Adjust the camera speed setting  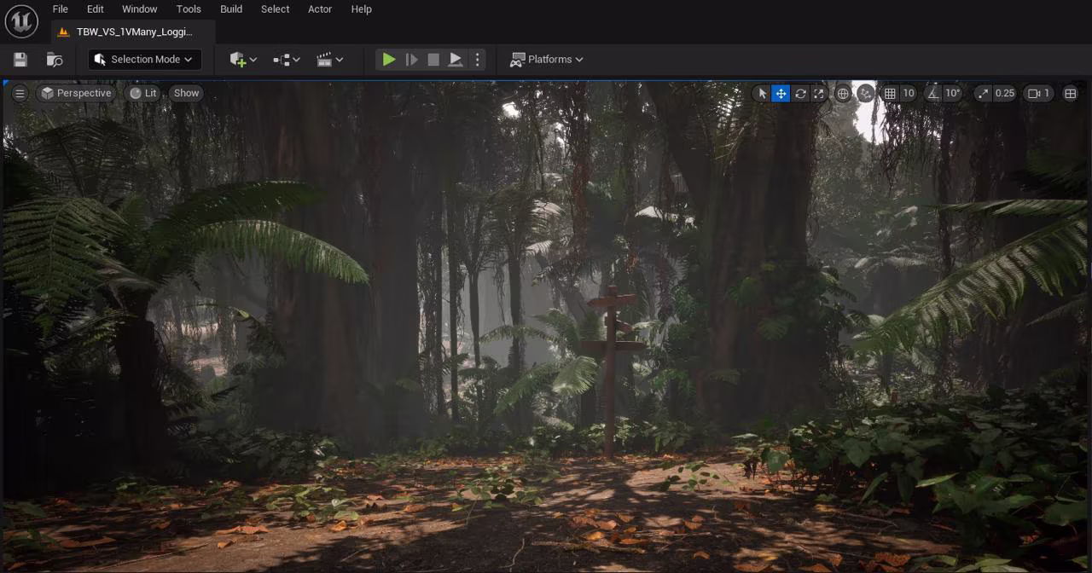(x=1038, y=94)
